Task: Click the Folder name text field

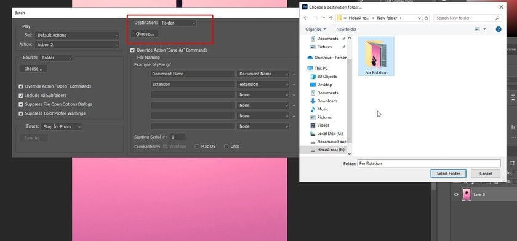Action: click(429, 163)
